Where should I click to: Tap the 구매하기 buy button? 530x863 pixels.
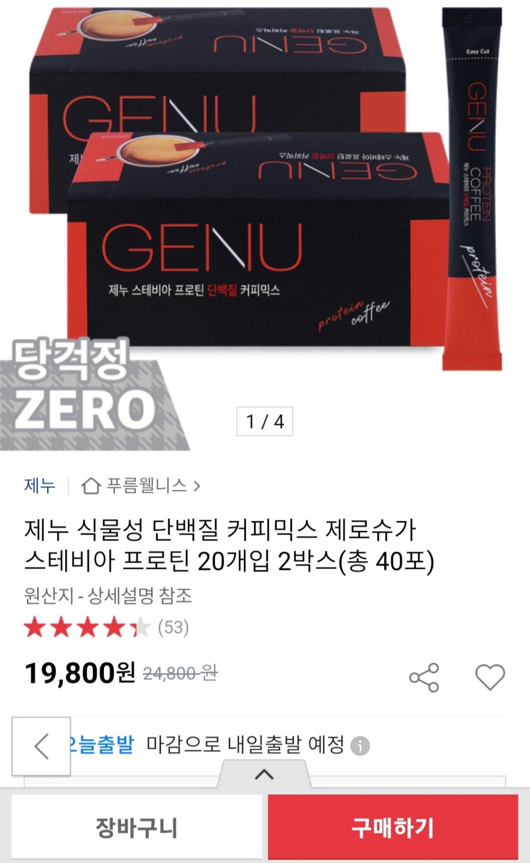pyautogui.click(x=393, y=827)
